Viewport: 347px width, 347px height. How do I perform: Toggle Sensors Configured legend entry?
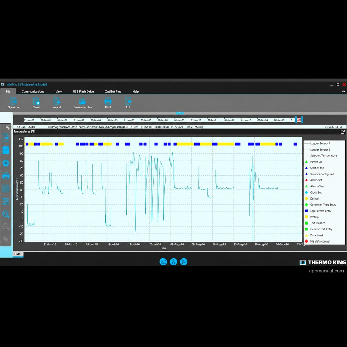320,174
